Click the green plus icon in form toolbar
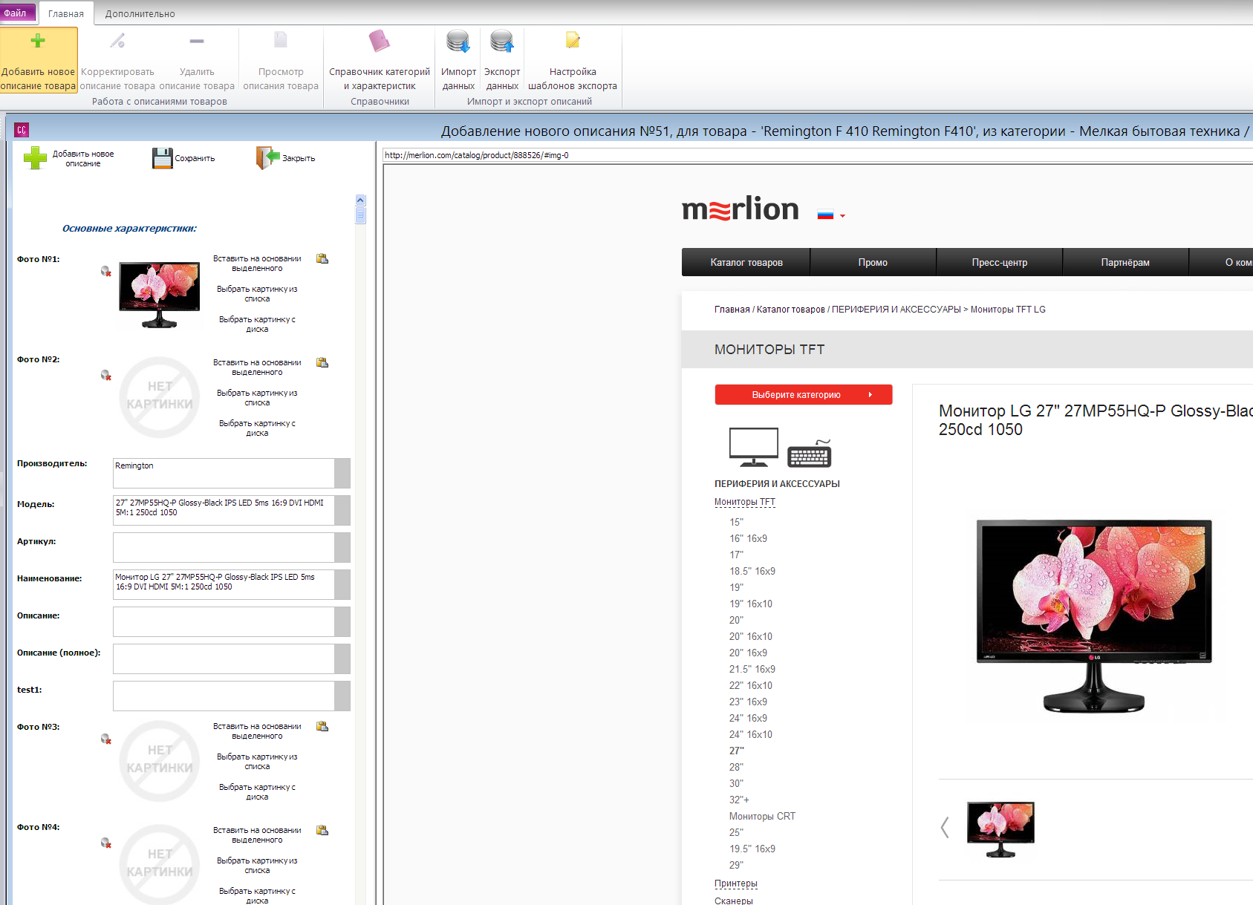Viewport: 1253px width, 905px height. (35, 158)
